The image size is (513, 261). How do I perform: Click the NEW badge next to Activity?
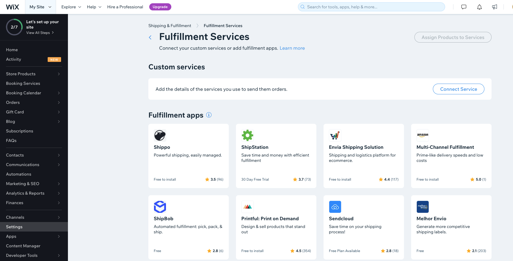(x=54, y=60)
